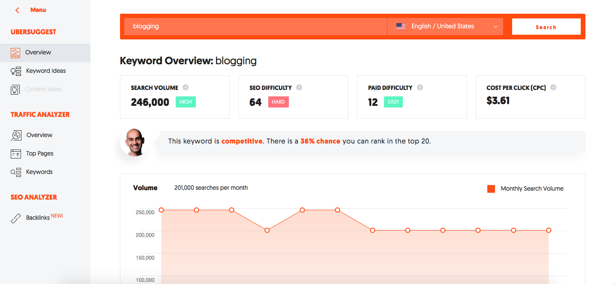
Task: Click the 250,000 y-axis label
Action: pyautogui.click(x=145, y=212)
